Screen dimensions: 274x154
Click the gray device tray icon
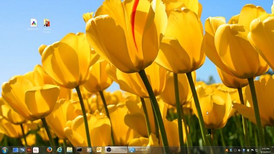(x=248, y=150)
